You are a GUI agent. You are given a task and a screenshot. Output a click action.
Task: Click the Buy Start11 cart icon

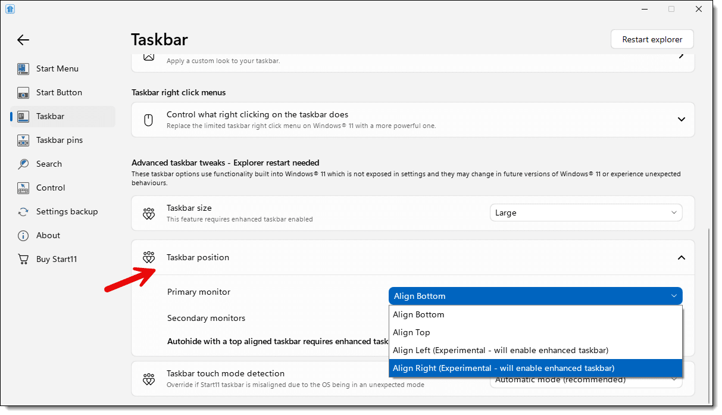(23, 259)
